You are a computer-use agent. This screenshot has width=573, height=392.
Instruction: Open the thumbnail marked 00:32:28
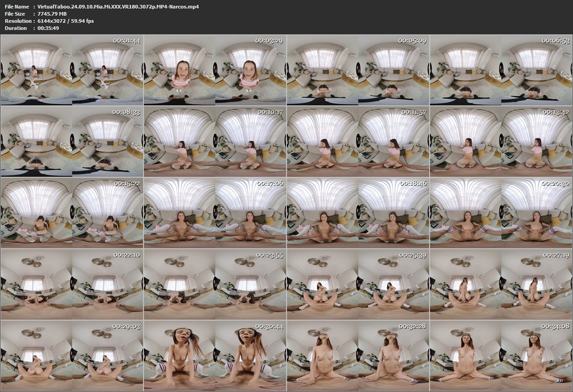coord(358,356)
